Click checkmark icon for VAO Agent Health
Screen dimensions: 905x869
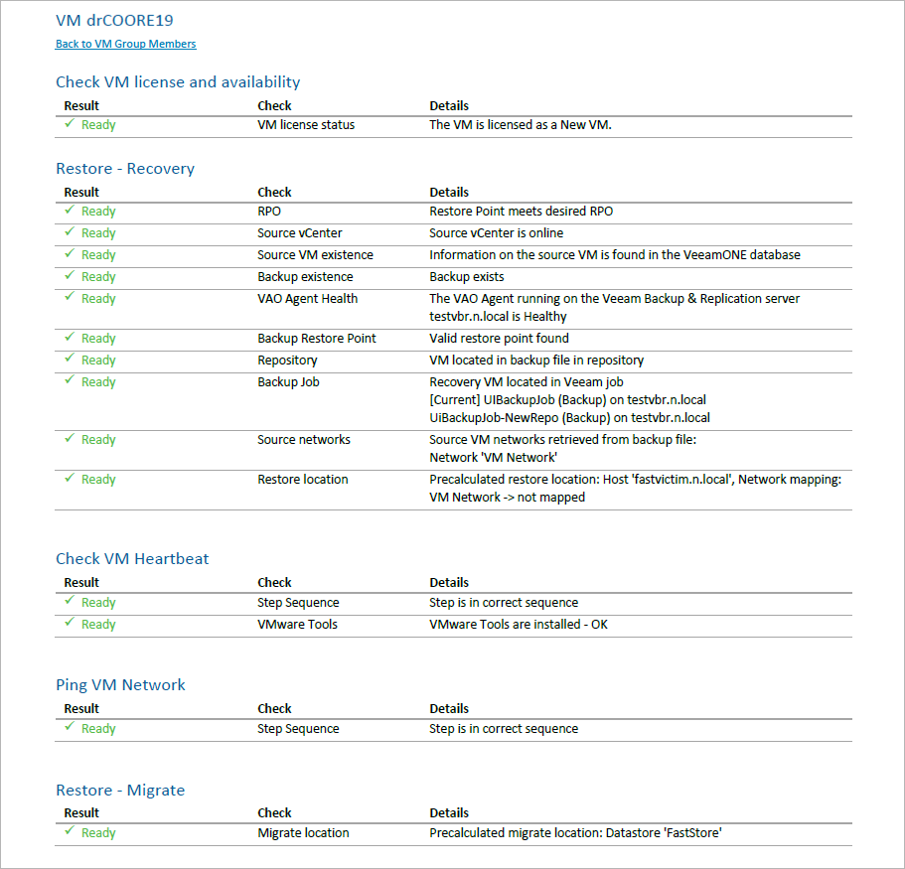point(70,298)
